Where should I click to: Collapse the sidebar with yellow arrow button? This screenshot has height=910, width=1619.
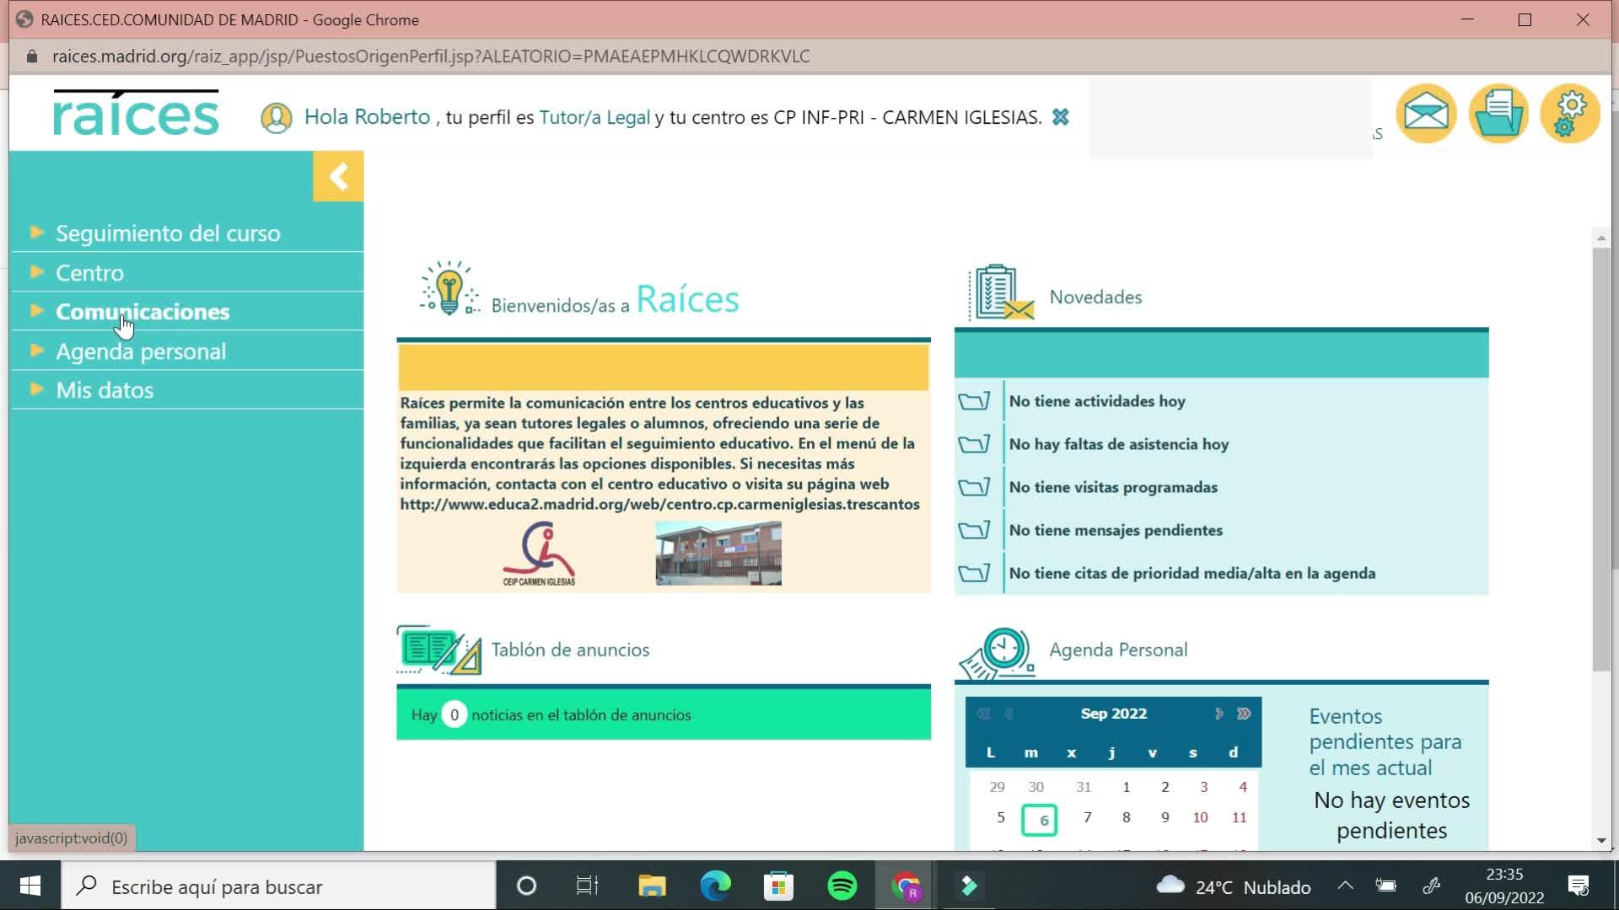tap(338, 176)
